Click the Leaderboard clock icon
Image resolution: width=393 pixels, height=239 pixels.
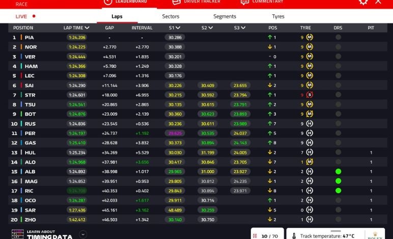(x=108, y=2)
